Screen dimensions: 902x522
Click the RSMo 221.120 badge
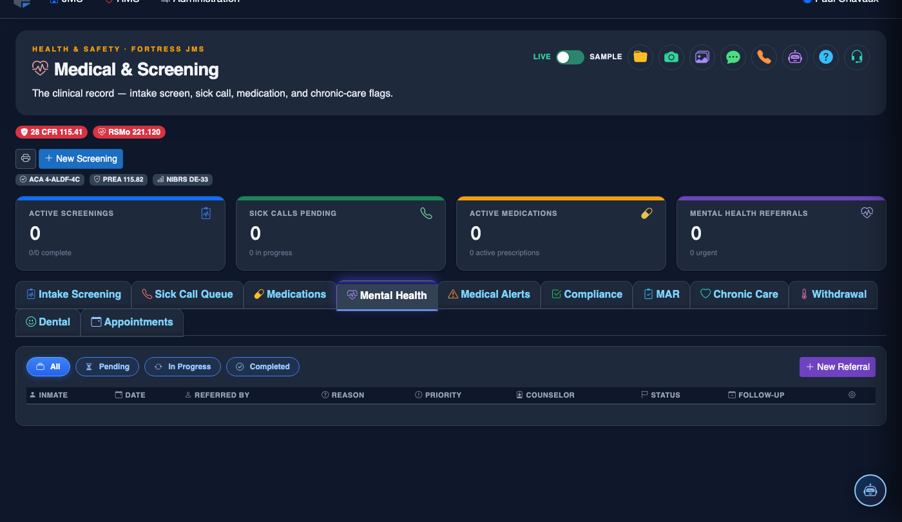click(129, 132)
